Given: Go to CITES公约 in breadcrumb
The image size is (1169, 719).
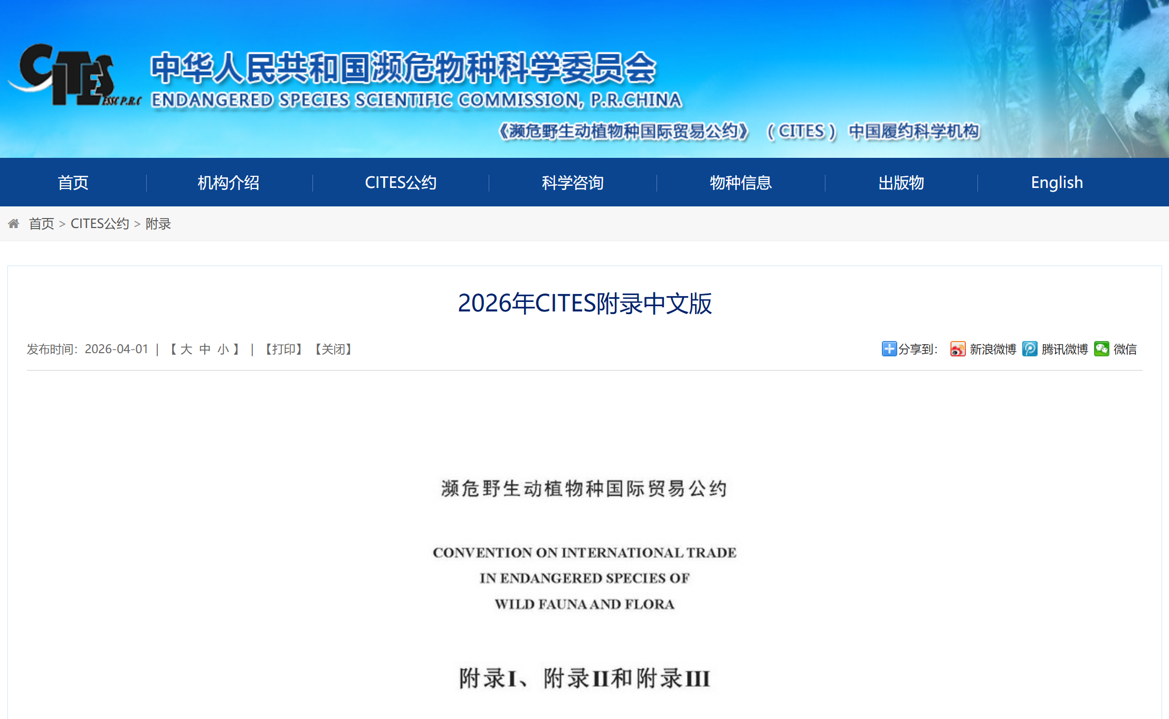Looking at the screenshot, I should pyautogui.click(x=100, y=224).
